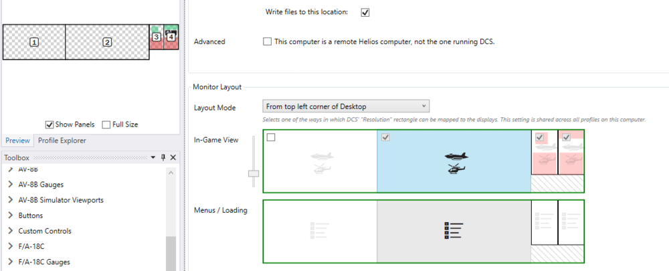The image size is (669, 271).
Task: Uncheck 'Write files to this location'
Action: click(365, 12)
